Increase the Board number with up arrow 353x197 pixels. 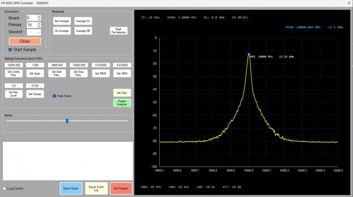coord(39,16)
